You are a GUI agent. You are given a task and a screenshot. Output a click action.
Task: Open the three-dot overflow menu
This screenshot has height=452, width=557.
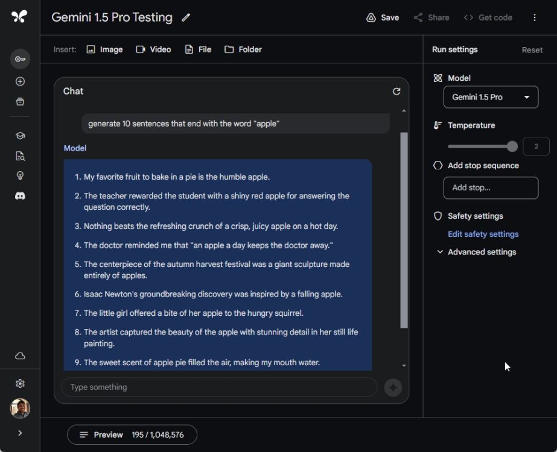coord(535,17)
